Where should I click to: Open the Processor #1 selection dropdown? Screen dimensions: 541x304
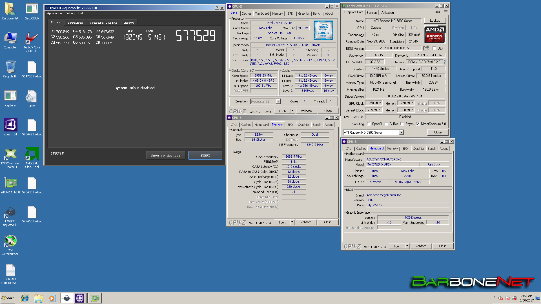[x=265, y=102]
